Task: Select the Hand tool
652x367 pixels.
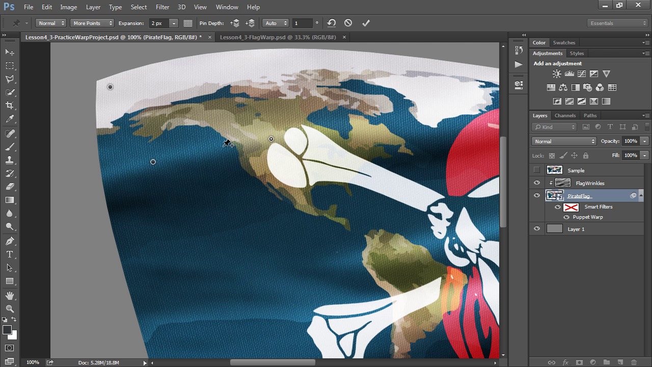Action: (10, 295)
